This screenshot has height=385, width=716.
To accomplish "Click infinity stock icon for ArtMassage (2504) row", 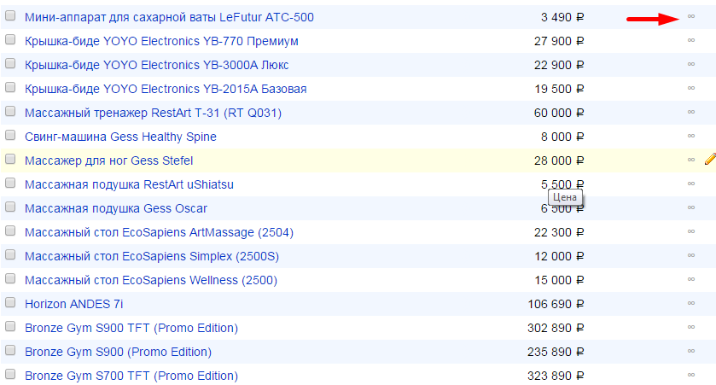I will coord(691,231).
